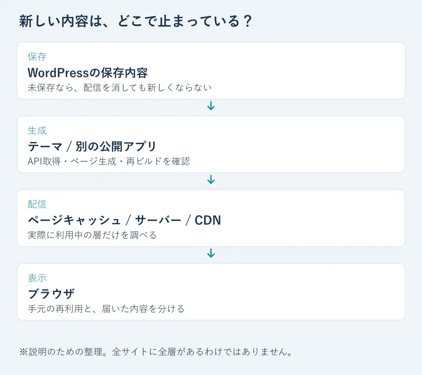Click the 実際に利用中の層だけを調べる text
This screenshot has height=375, width=422.
tap(92, 235)
